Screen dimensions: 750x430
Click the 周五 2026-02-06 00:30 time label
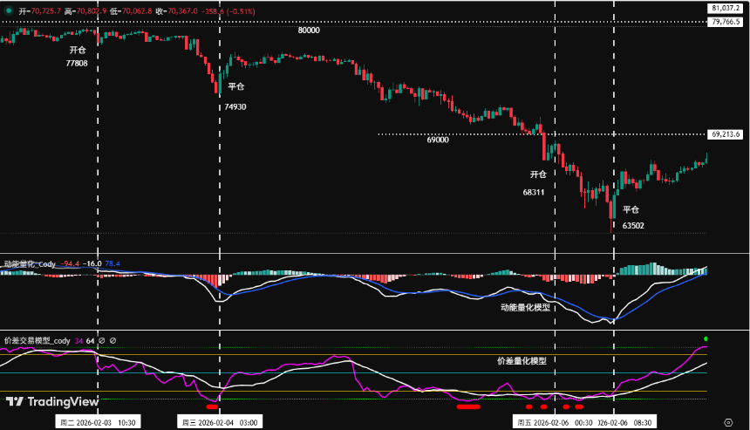click(556, 421)
